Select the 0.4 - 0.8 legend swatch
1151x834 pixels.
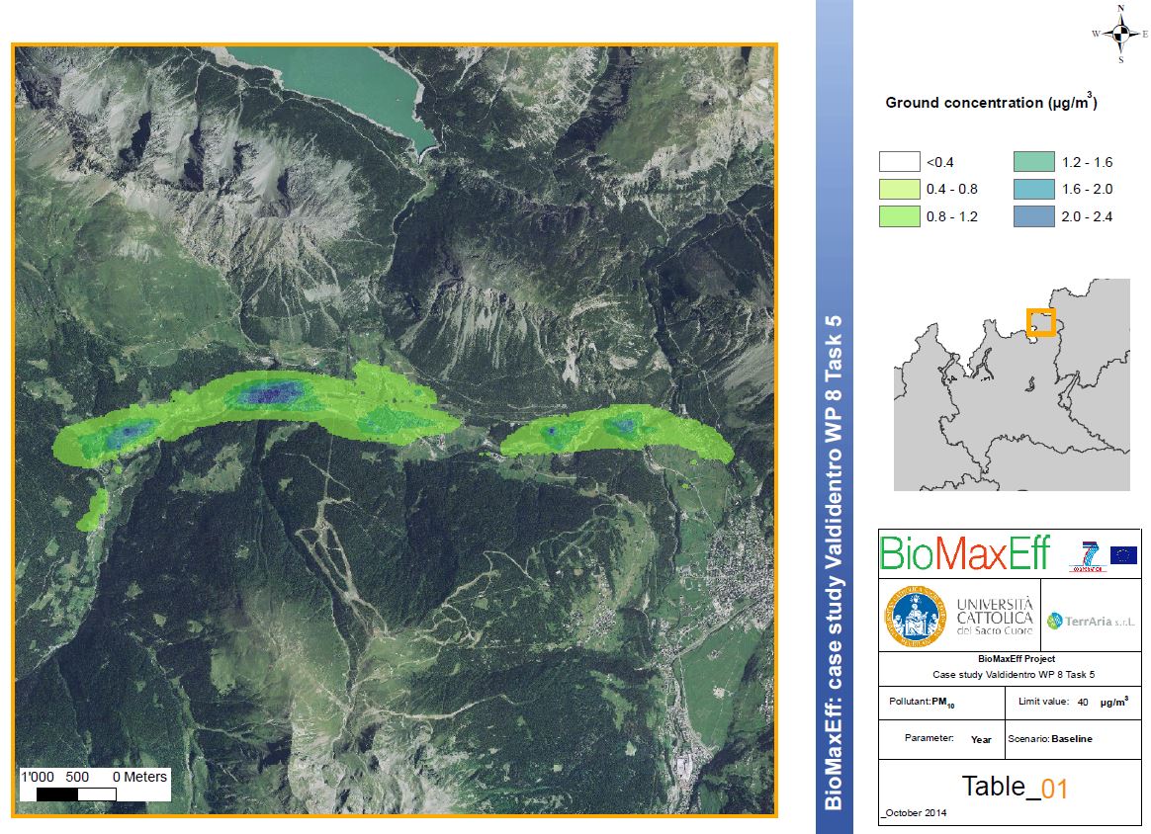898,190
